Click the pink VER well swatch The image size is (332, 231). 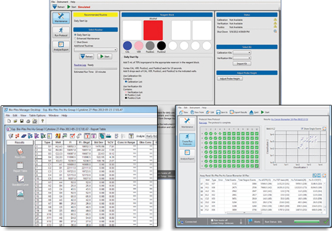[x=139, y=46]
